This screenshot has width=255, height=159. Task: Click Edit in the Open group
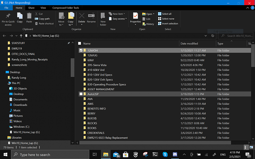click(146, 19)
